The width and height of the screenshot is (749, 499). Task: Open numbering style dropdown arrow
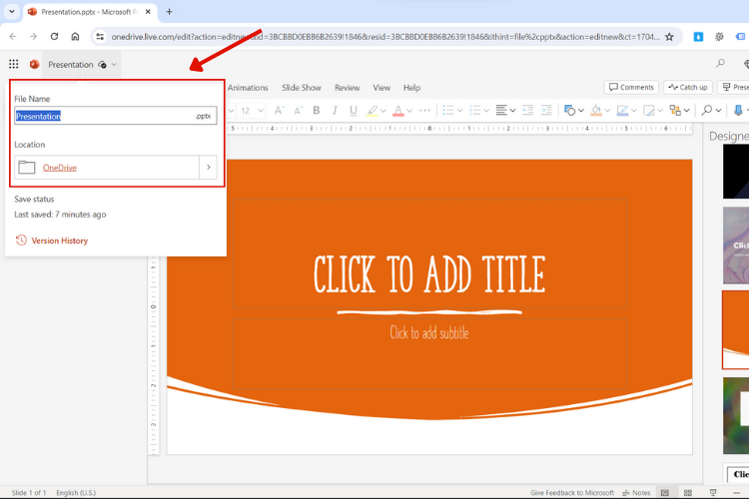click(486, 111)
